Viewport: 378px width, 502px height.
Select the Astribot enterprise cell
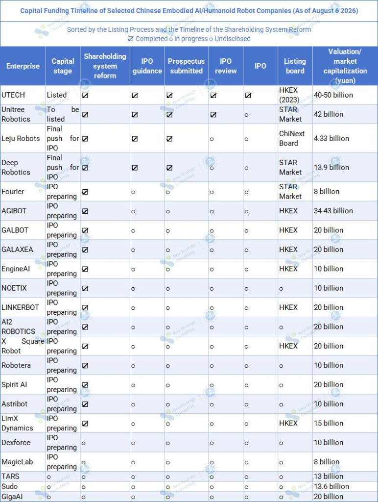(x=23, y=404)
